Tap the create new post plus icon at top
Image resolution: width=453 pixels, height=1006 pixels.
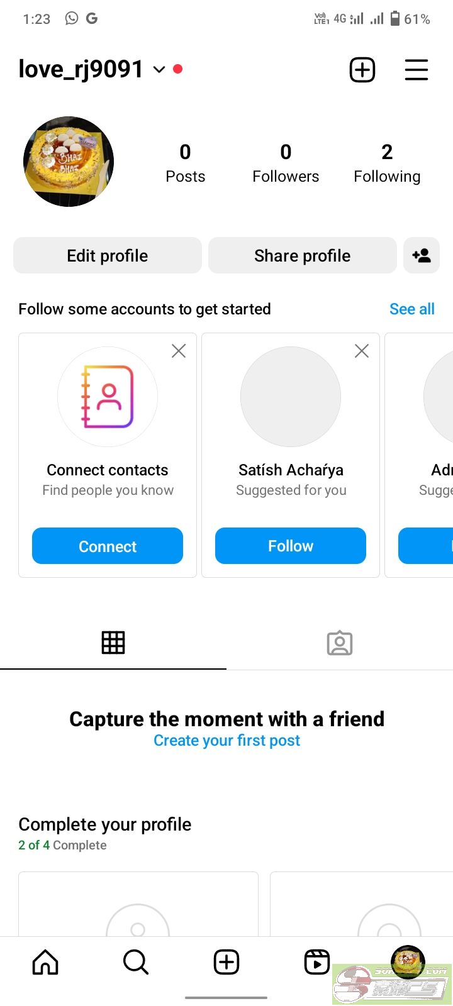[x=362, y=70]
